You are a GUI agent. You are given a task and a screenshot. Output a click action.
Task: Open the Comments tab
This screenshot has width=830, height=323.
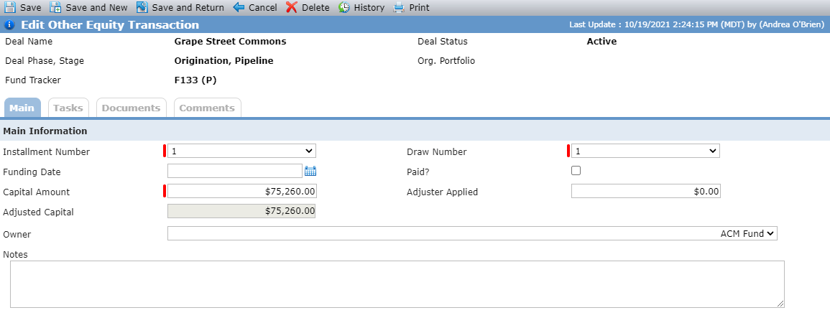(x=207, y=108)
